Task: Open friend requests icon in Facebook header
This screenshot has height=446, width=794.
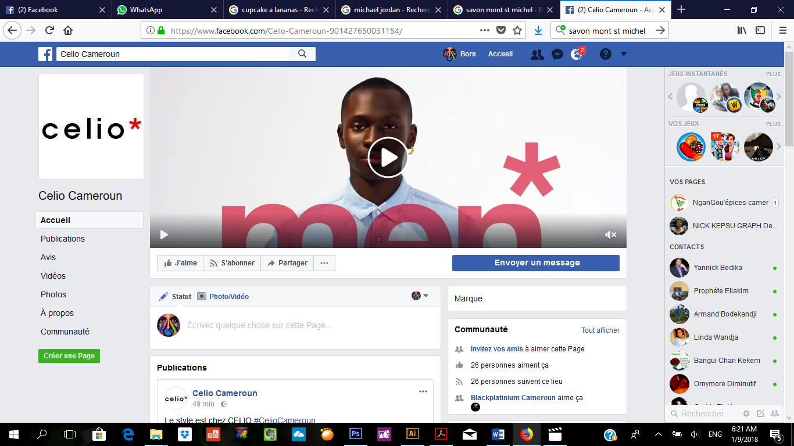Action: pyautogui.click(x=537, y=54)
